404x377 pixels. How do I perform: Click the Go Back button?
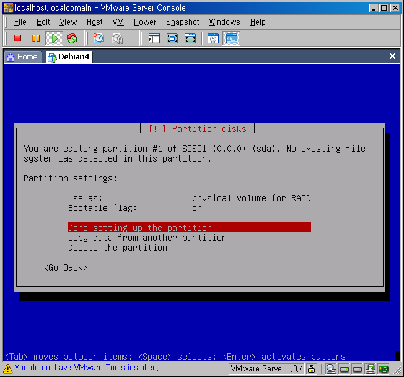point(65,267)
